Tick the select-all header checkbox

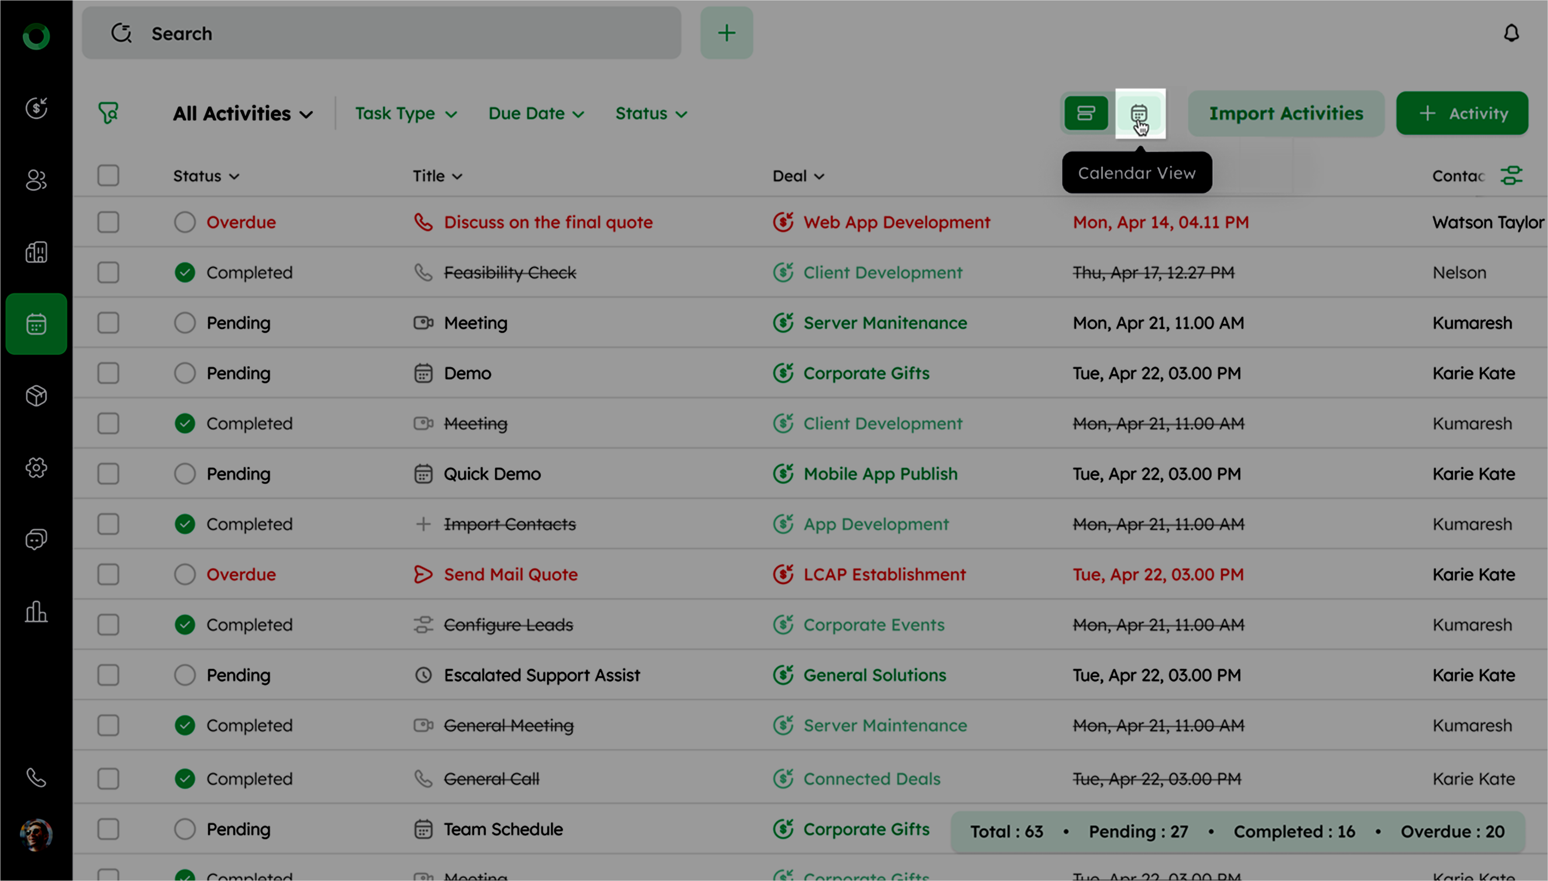tap(108, 175)
